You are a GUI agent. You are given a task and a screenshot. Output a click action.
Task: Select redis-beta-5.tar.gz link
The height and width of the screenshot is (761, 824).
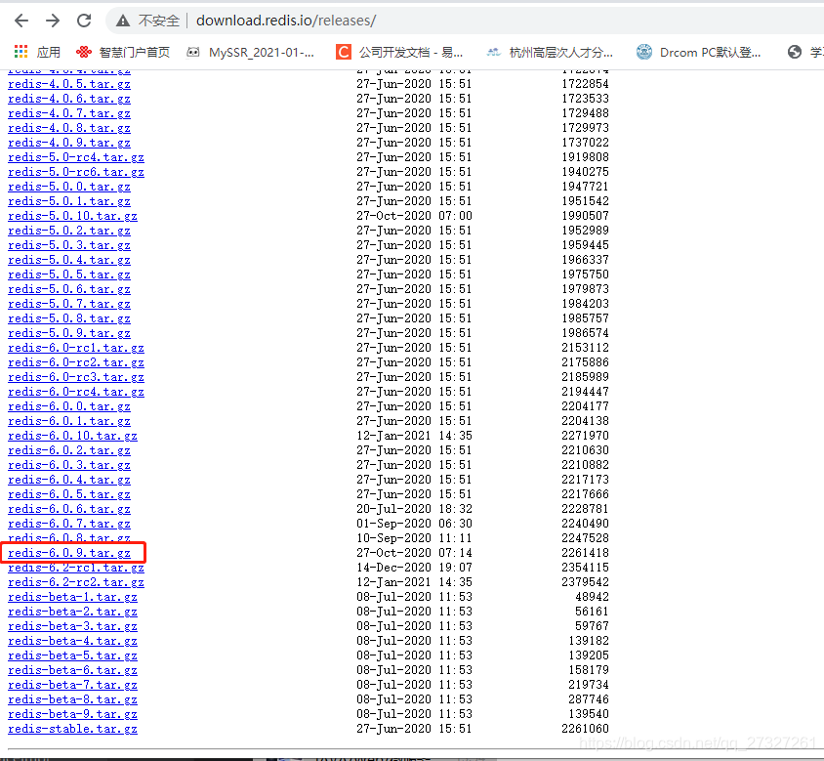tap(72, 655)
